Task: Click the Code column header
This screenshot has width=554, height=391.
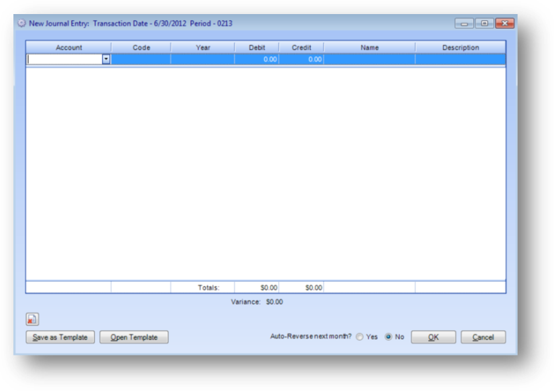Action: 141,48
